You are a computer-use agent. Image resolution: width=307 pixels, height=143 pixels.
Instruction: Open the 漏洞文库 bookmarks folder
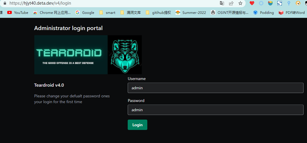tap(131, 12)
